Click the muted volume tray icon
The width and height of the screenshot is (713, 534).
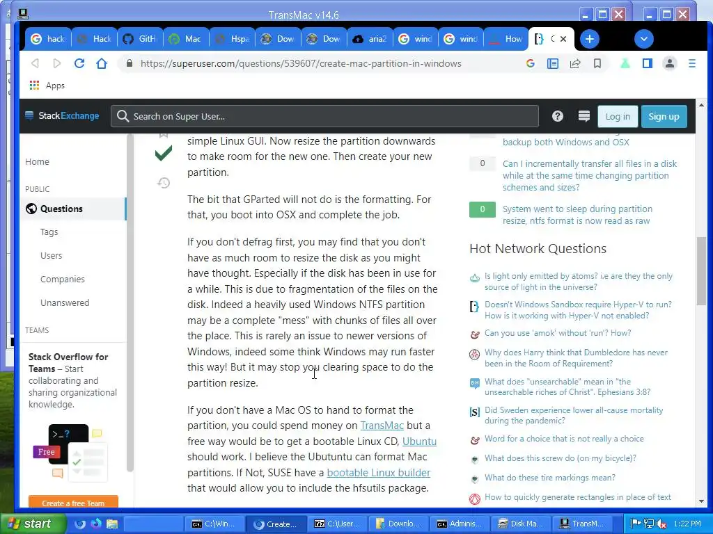coord(661,524)
